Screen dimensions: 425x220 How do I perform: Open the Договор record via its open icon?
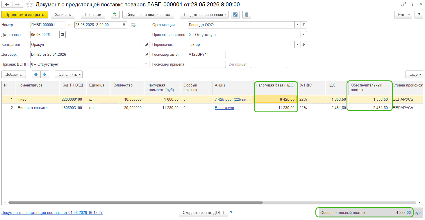146,55
